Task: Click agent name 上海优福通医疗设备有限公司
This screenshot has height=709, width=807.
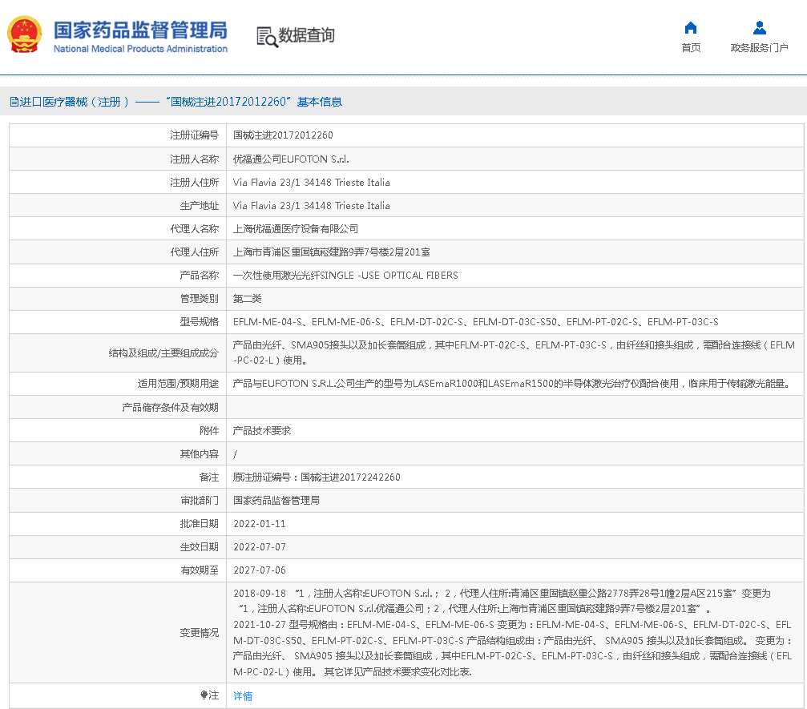Action: (x=296, y=229)
